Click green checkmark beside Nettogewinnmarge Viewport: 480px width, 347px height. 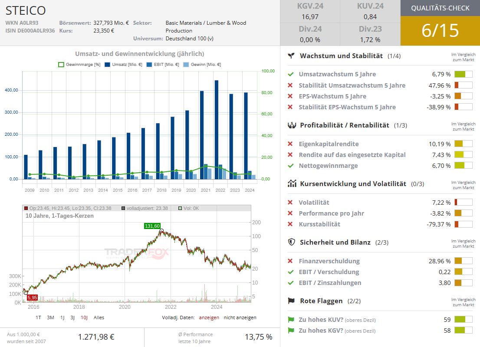[291, 166]
